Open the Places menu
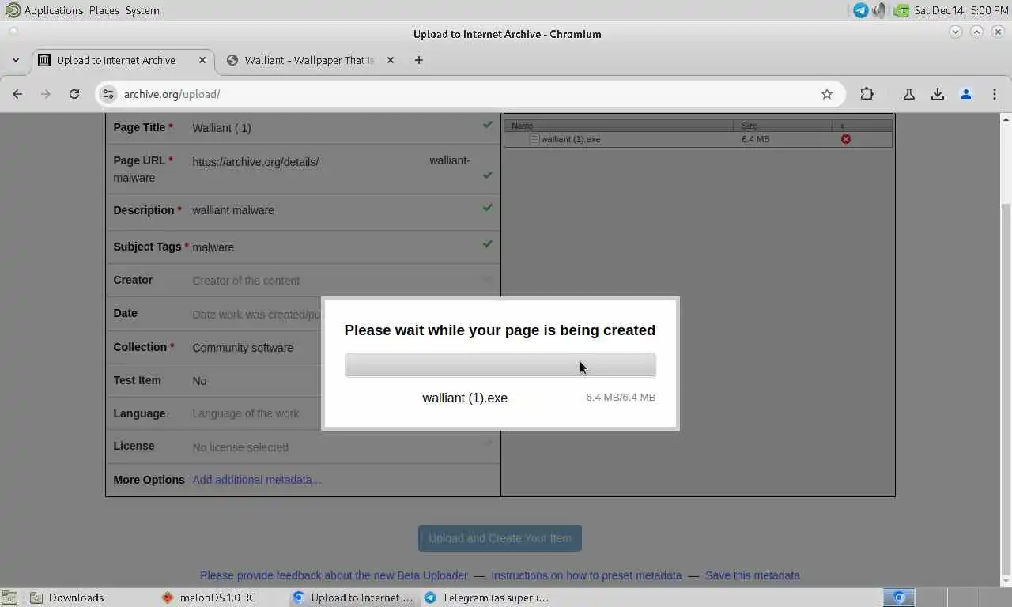Screen dimensions: 1012x607 click(104, 10)
